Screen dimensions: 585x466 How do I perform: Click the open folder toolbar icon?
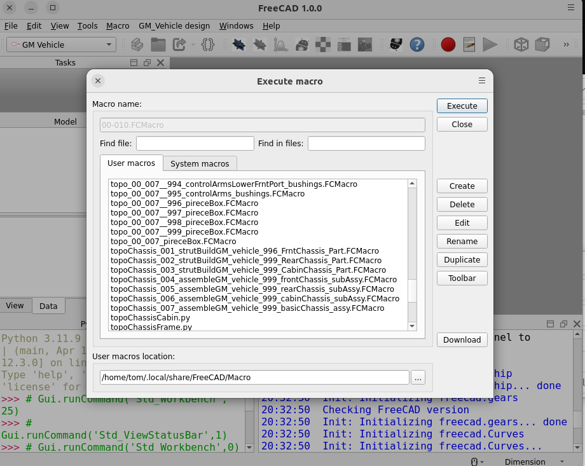tap(158, 45)
